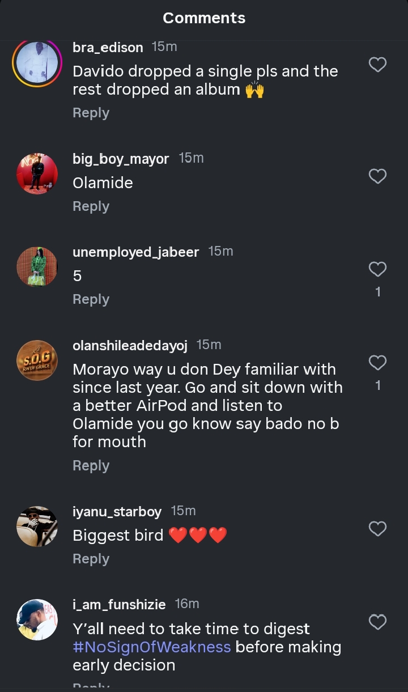Open bra_edison's profile picture with story ring
Image resolution: width=408 pixels, height=692 pixels.
point(37,62)
